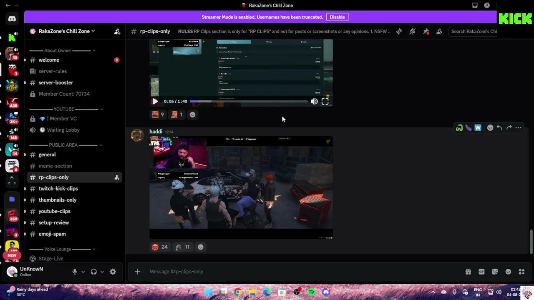534x300 pixels.
Task: Open User Settings gear icon
Action: click(113, 272)
